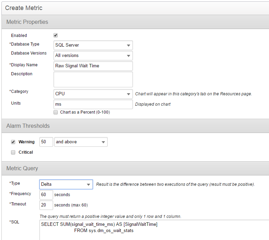Click into the Description text area

[x=93, y=79]
